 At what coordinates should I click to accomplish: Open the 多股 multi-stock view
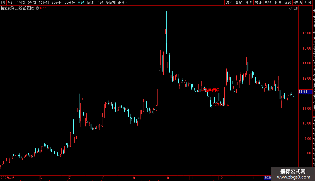pos(248,3)
